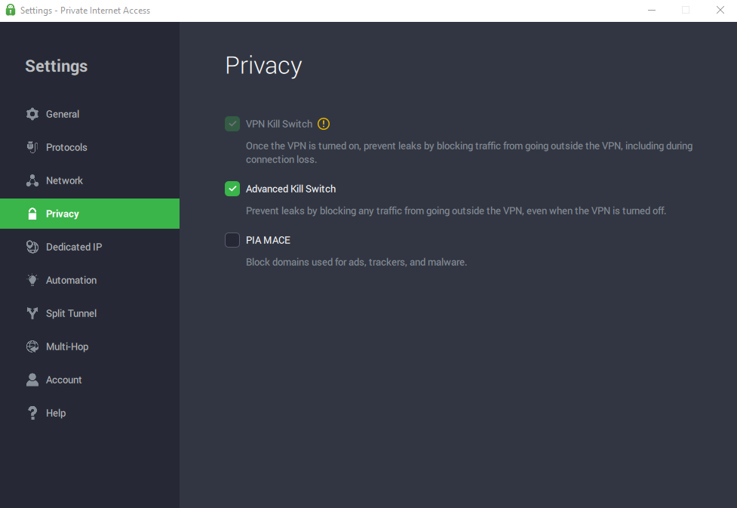The height and width of the screenshot is (508, 737).
Task: Click the Multi-Hop globe icon
Action: coord(32,346)
